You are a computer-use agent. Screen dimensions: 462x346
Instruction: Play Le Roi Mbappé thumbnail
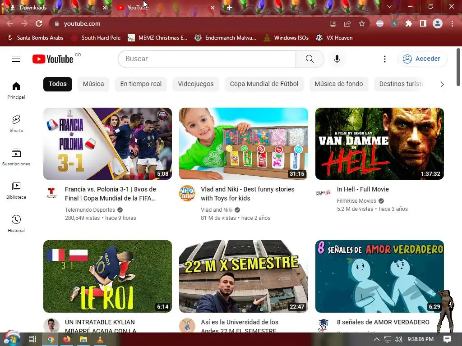point(107,276)
